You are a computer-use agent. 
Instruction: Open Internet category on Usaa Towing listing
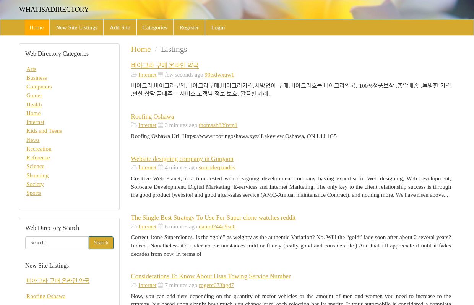pos(147,285)
